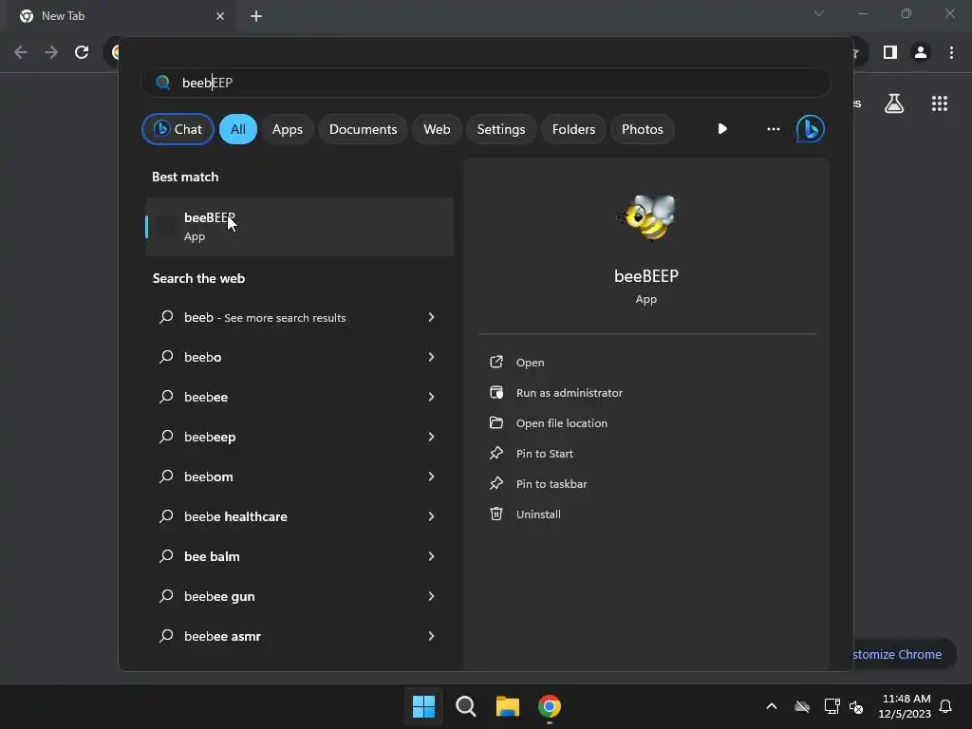The width and height of the screenshot is (972, 729).
Task: Click the Open action text
Action: click(530, 362)
